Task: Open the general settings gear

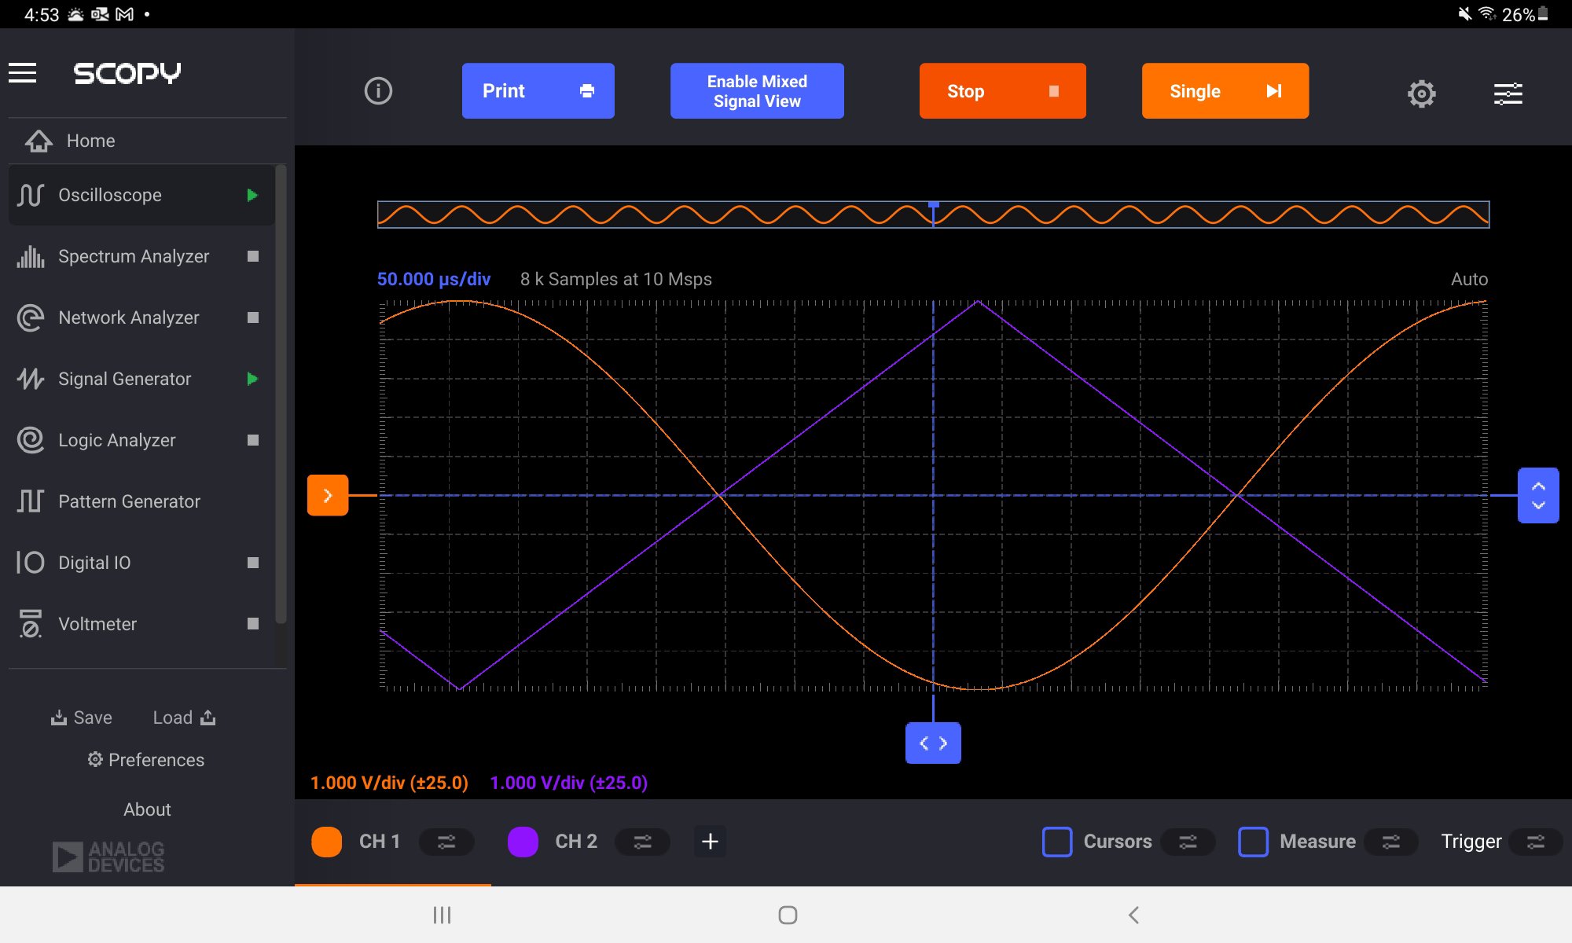Action: tap(1421, 93)
